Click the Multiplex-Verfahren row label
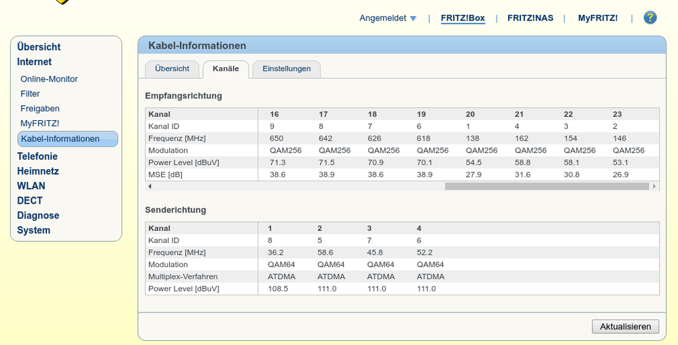Viewport: 678px width, 345px height. pos(183,276)
